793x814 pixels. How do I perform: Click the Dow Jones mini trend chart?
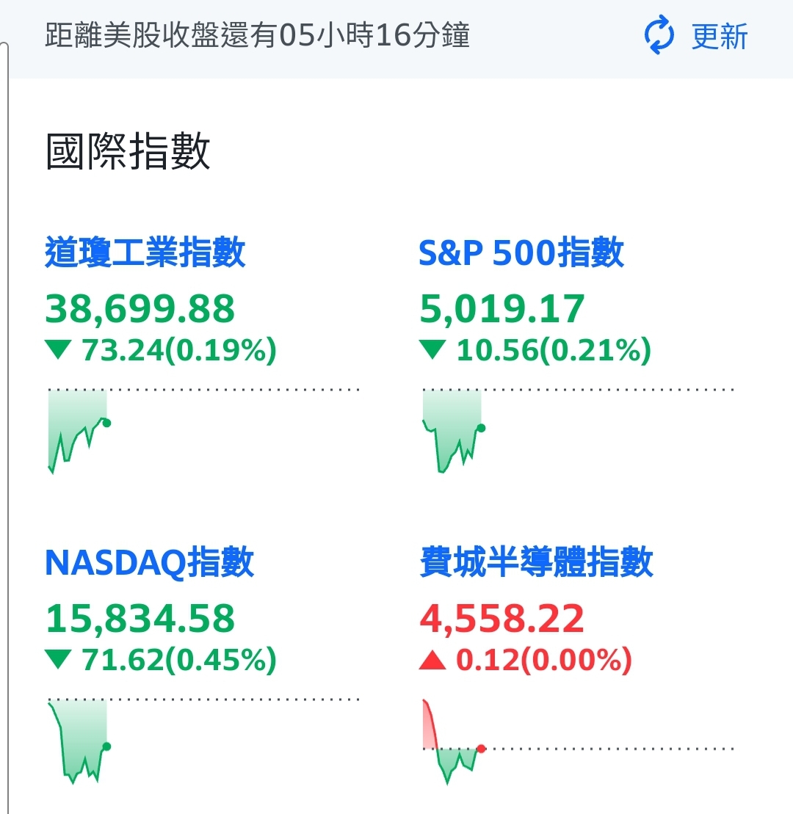pyautogui.click(x=203, y=431)
